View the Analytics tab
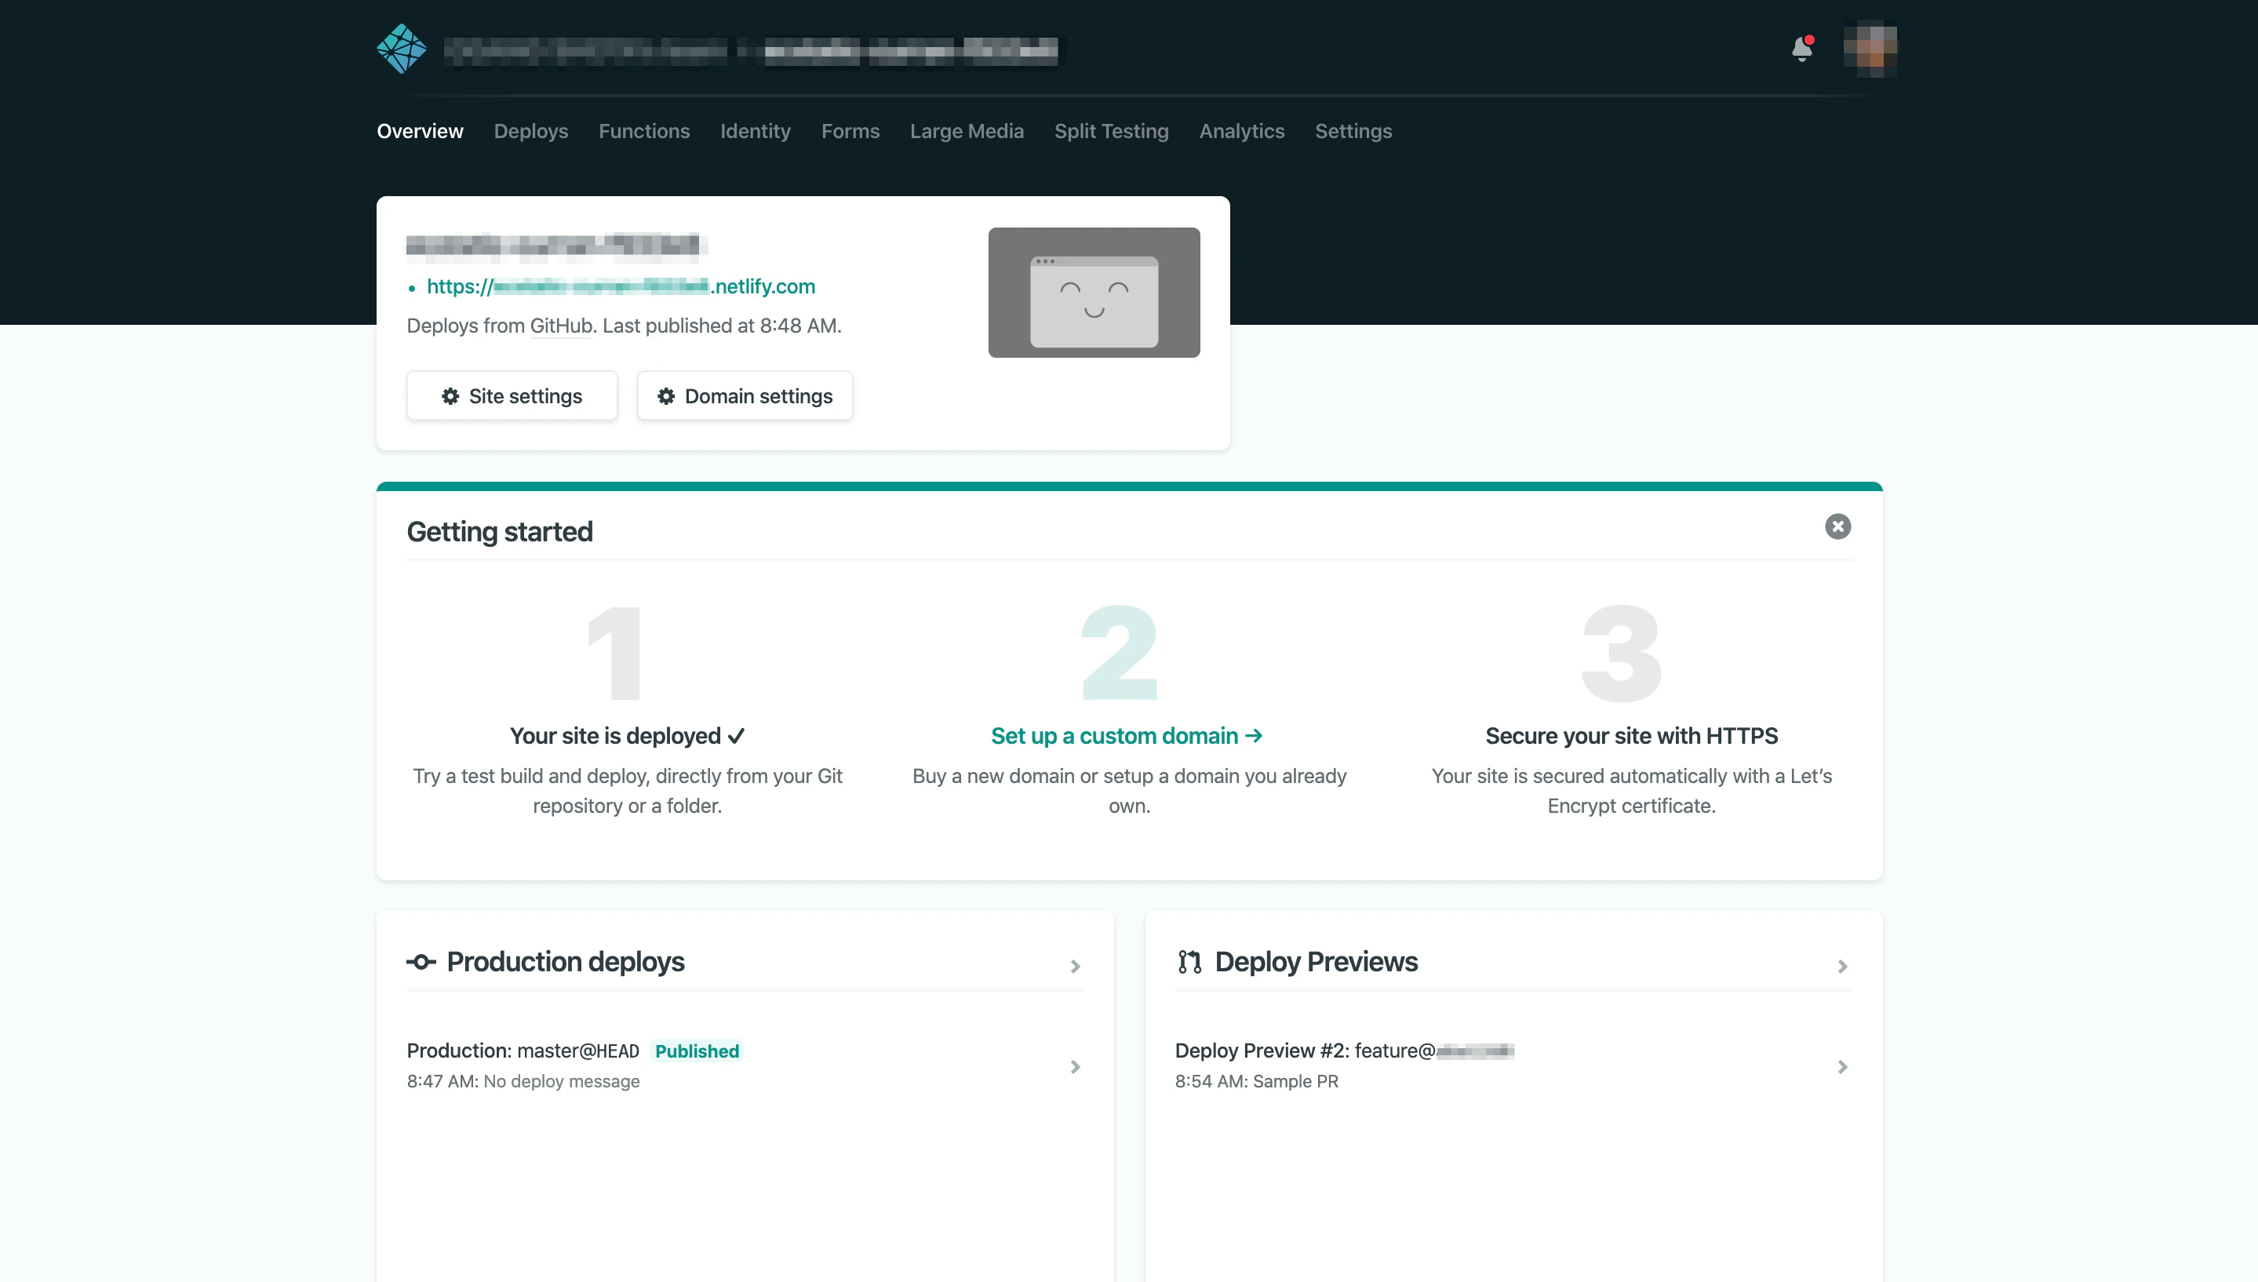This screenshot has height=1282, width=2258. (1241, 131)
